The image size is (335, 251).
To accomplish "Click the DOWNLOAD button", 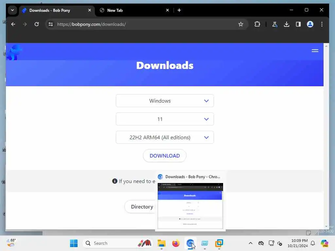I will pyautogui.click(x=165, y=156).
